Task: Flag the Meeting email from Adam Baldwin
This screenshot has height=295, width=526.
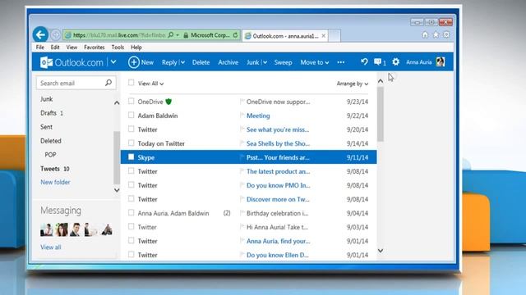Action: [x=242, y=116]
